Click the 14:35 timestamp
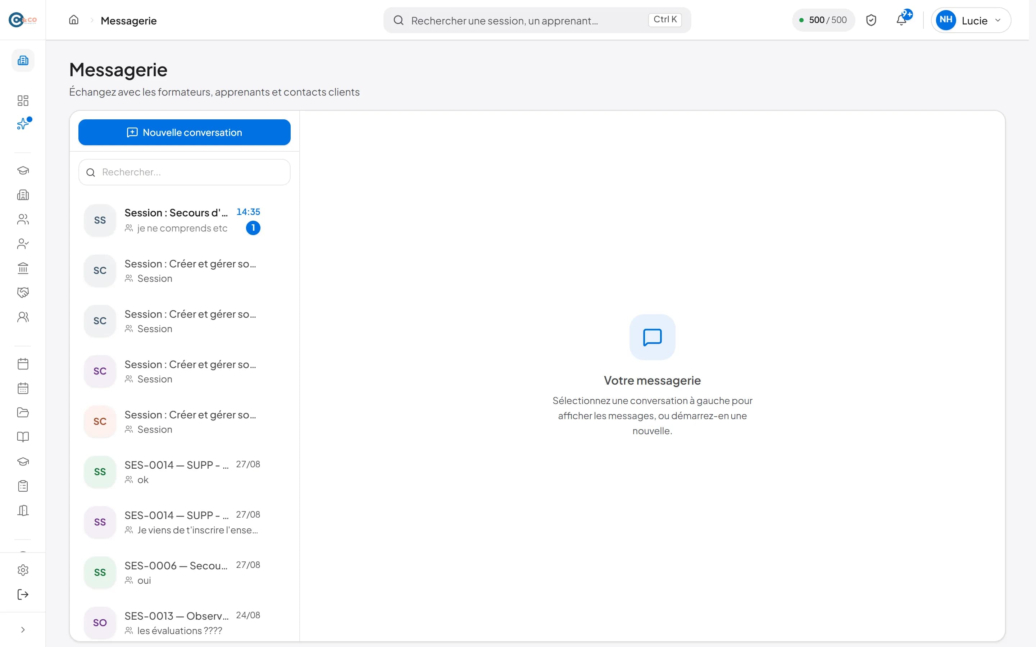The height and width of the screenshot is (647, 1036). [248, 212]
